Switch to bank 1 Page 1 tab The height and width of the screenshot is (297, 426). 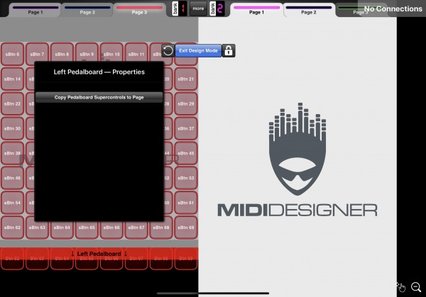coord(35,10)
